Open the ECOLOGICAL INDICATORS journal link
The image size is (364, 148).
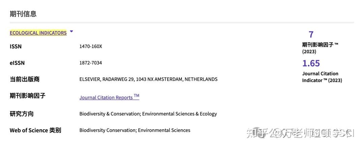tap(38, 33)
